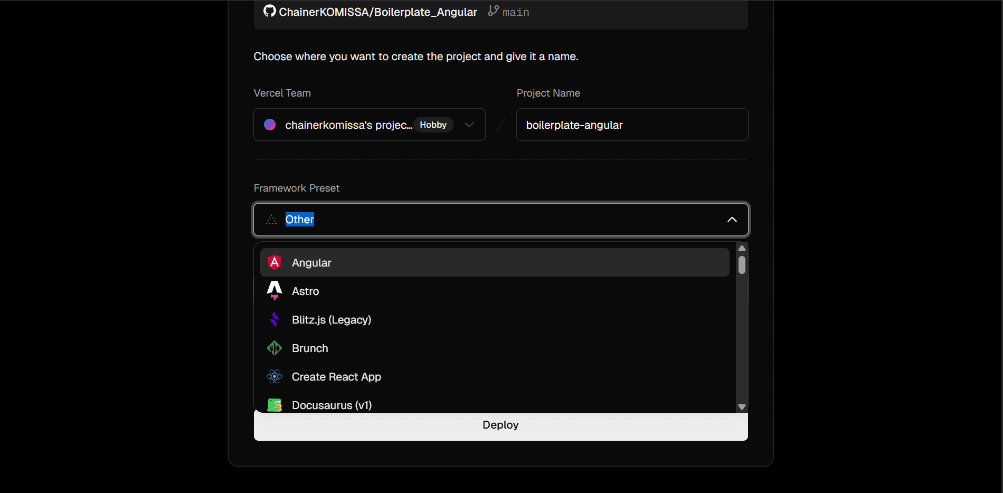Image resolution: width=1003 pixels, height=493 pixels.
Task: Click the React atom icon
Action: pyautogui.click(x=275, y=376)
